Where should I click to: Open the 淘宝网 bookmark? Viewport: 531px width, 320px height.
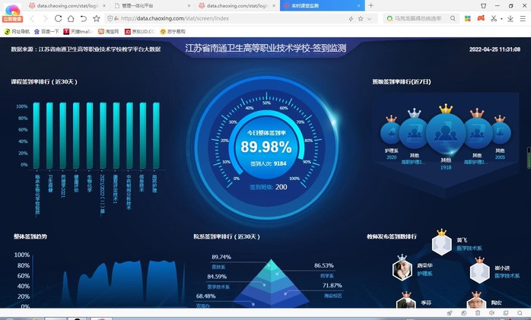coord(108,32)
